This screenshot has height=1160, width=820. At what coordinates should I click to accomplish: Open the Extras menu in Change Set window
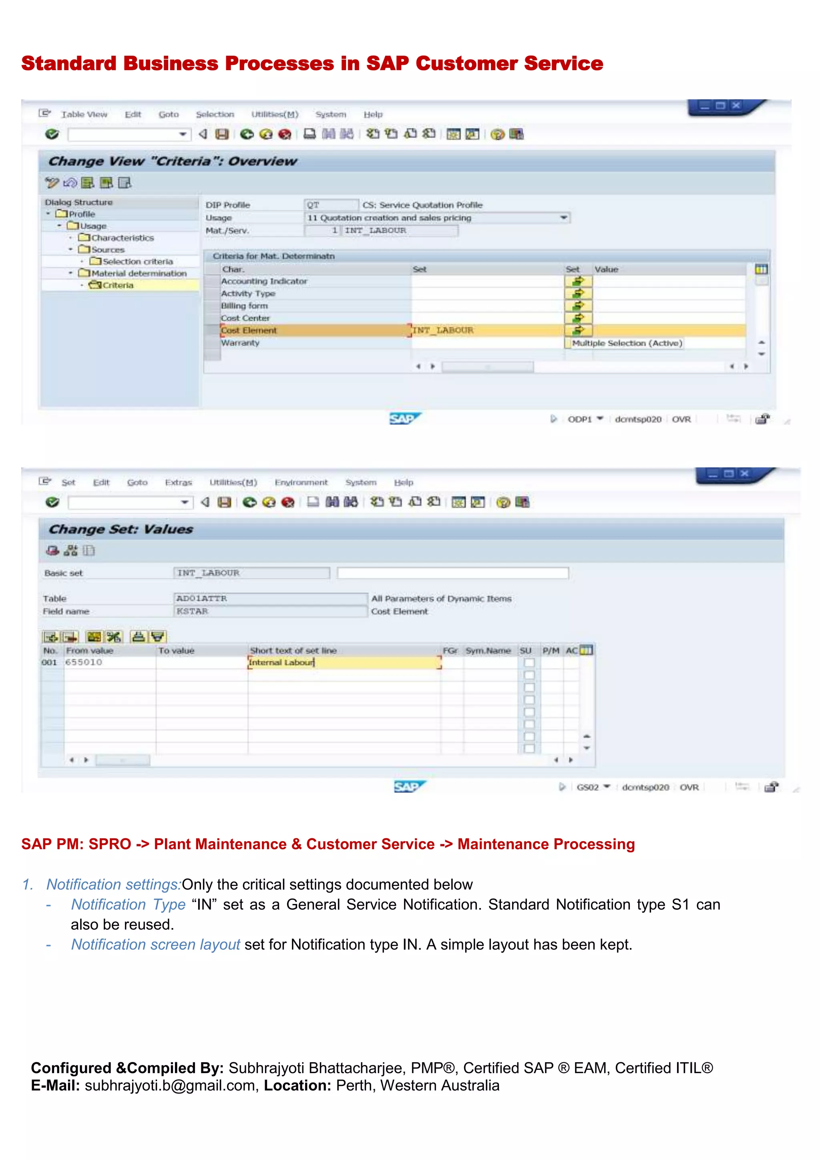(179, 483)
